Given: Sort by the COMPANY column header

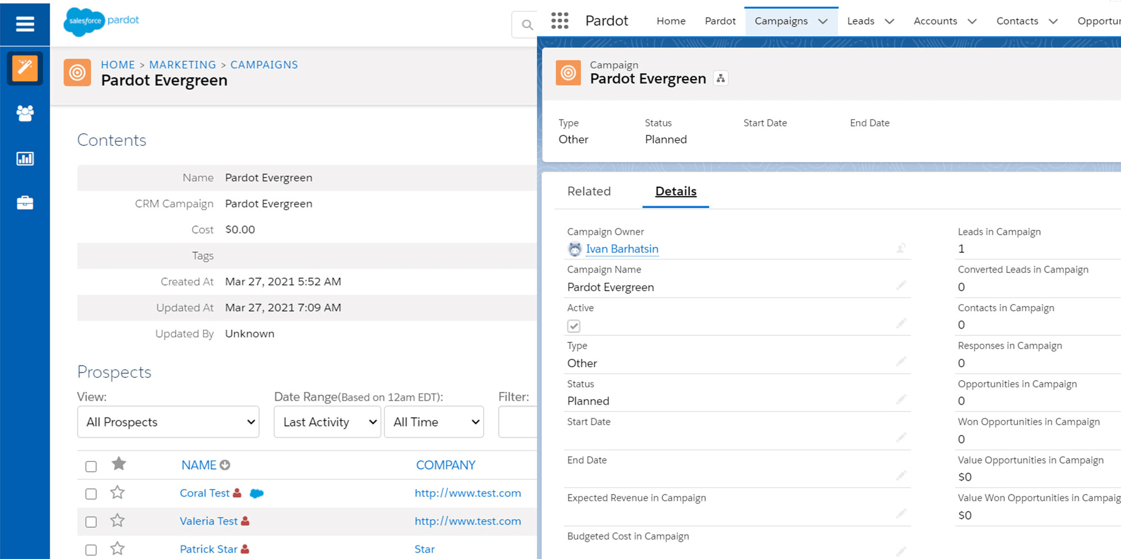Looking at the screenshot, I should 446,465.
